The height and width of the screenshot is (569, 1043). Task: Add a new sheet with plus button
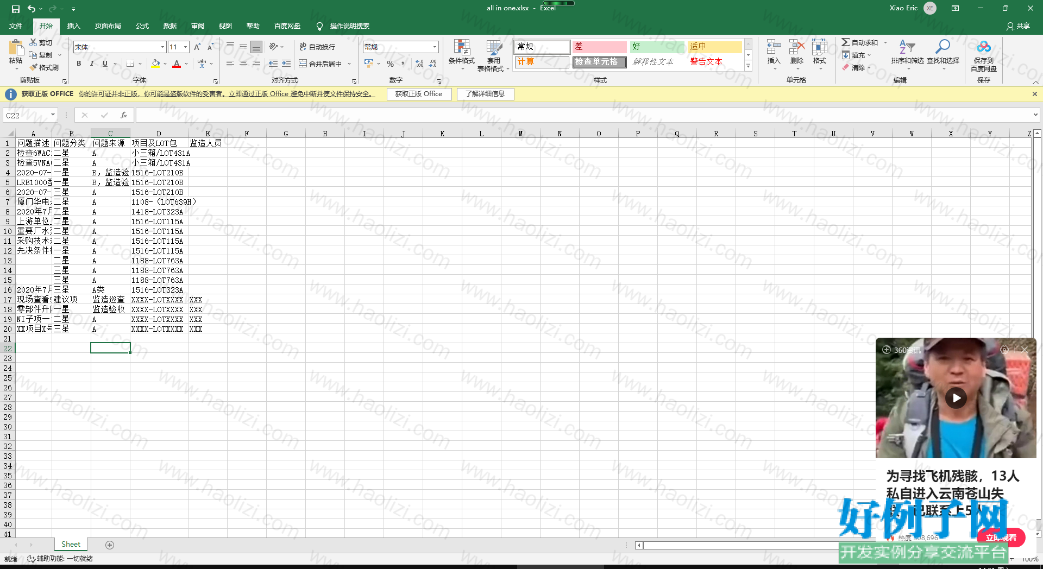[x=110, y=545]
